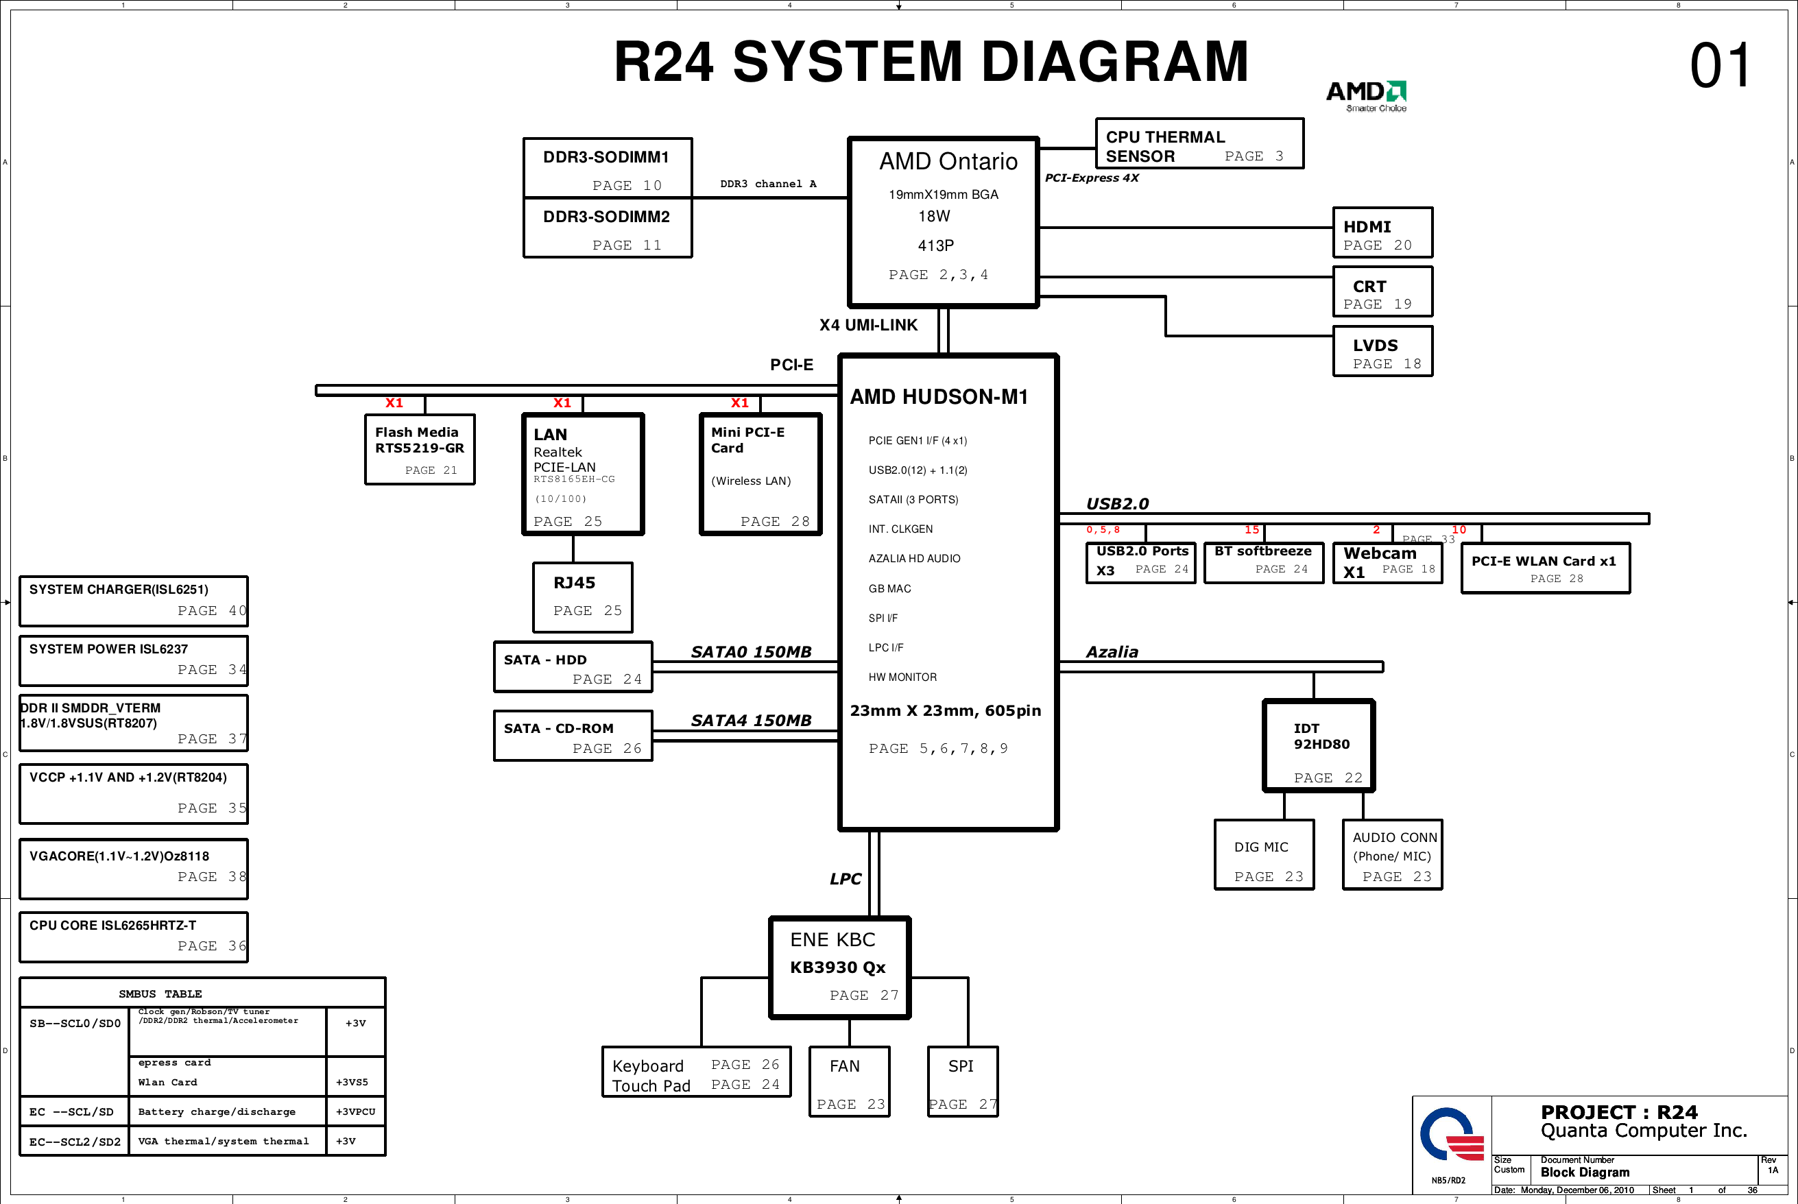
Task: Click the DIG MIC PAGE 23 block
Action: point(1264,854)
